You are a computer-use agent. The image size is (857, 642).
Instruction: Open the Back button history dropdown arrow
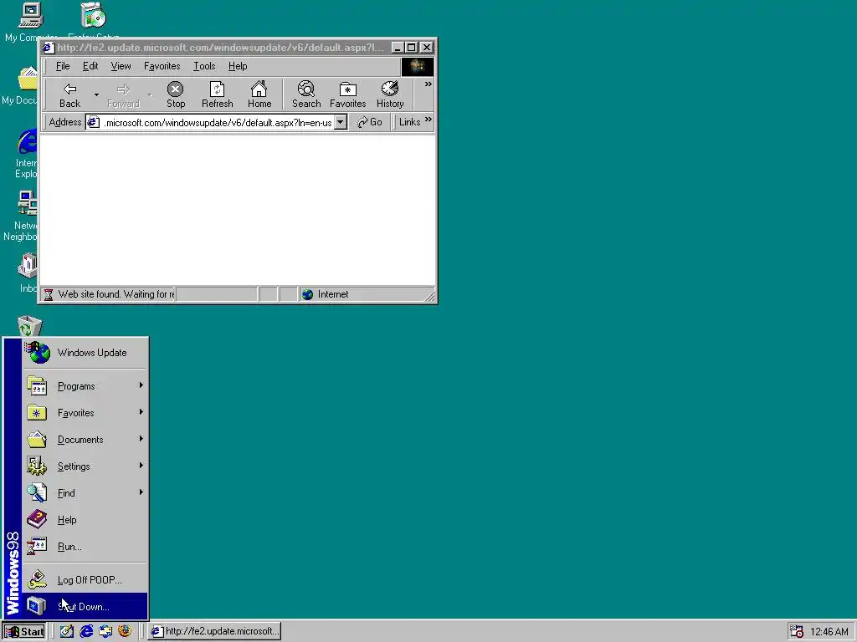point(96,95)
